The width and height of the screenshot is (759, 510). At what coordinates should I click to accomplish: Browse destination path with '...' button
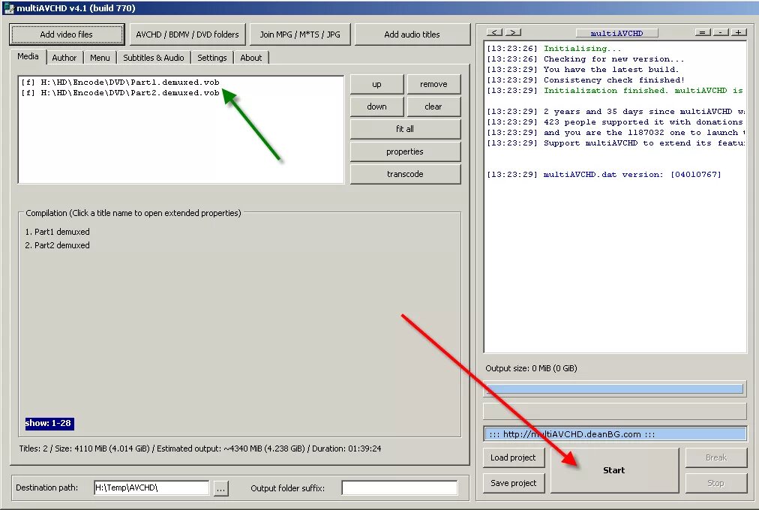click(x=220, y=488)
